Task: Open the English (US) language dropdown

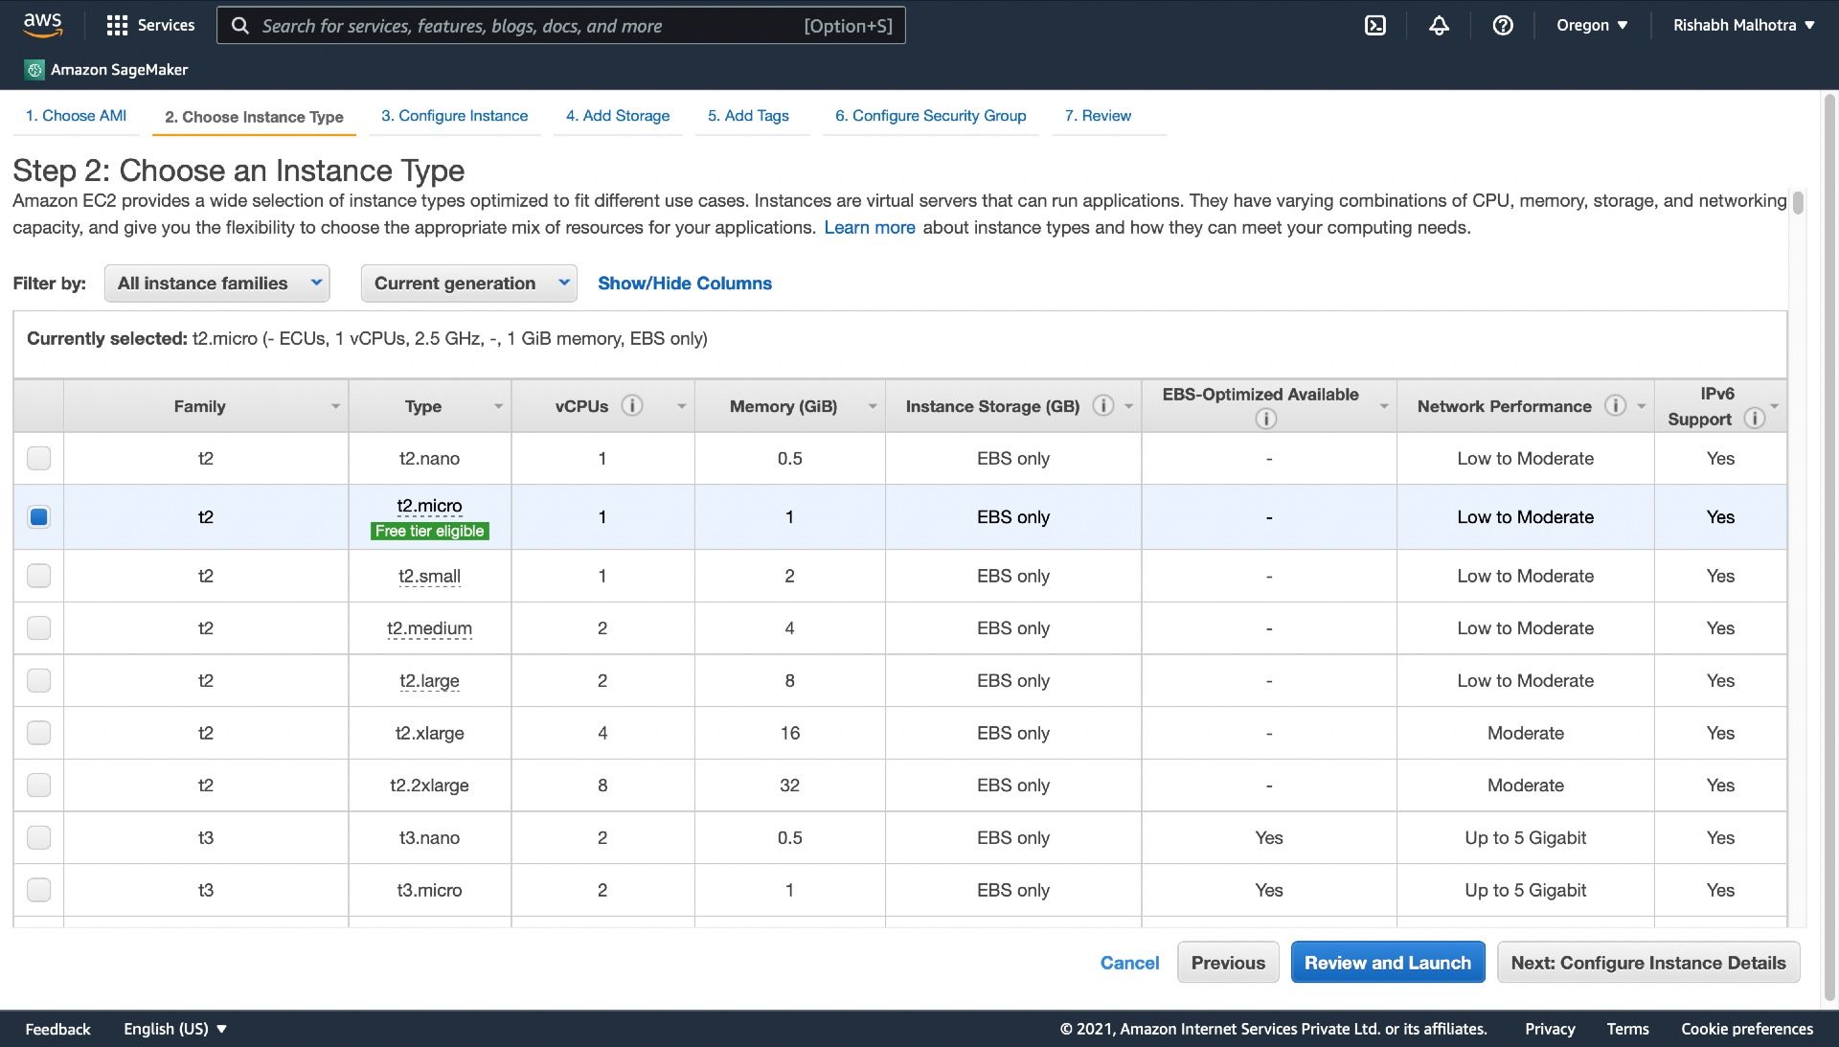Action: tap(174, 1029)
